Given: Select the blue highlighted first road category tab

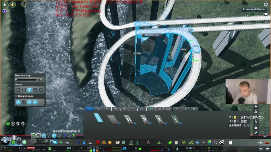Looking at the screenshot, I should pyautogui.click(x=90, y=109).
